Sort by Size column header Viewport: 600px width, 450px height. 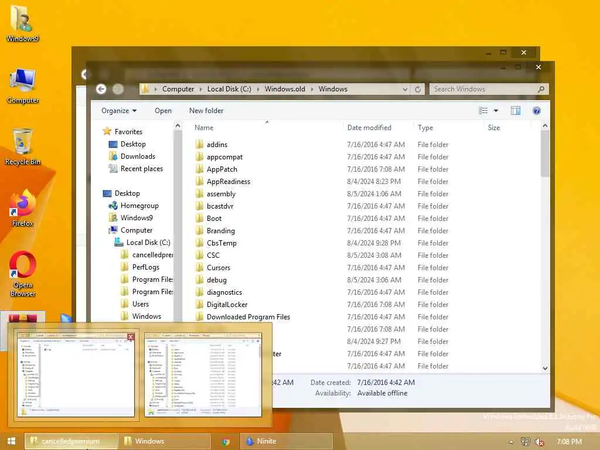pyautogui.click(x=493, y=127)
